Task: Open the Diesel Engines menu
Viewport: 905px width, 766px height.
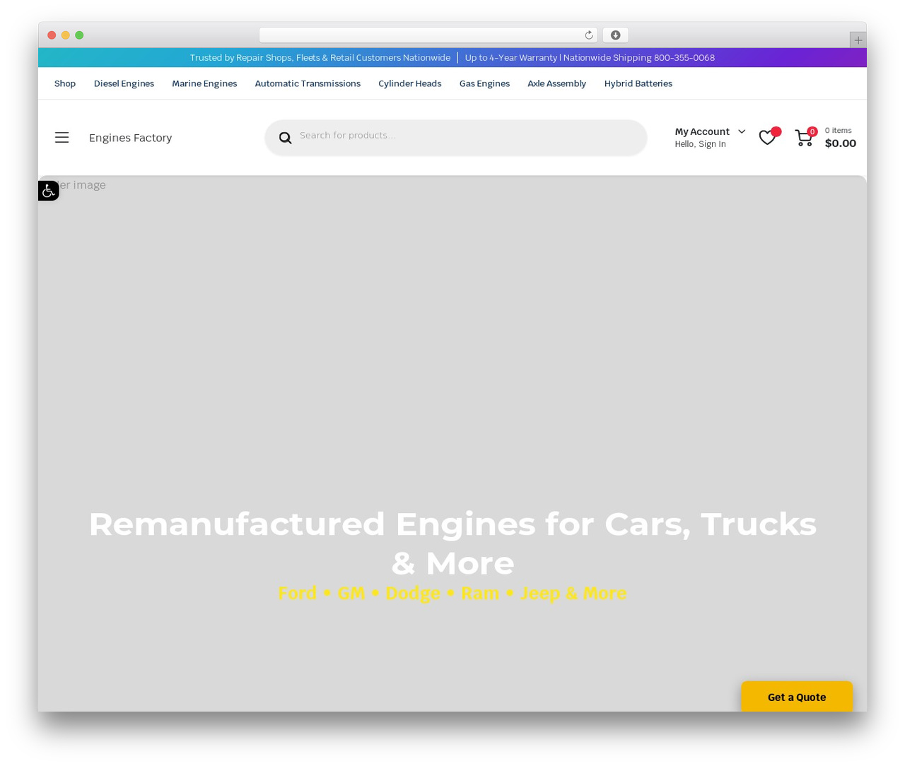Action: [x=124, y=83]
